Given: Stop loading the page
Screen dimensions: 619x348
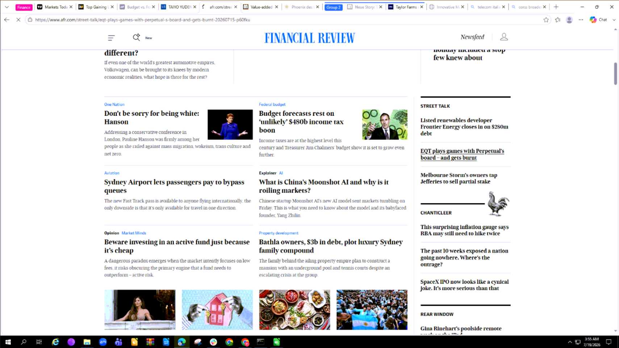Looking at the screenshot, I should point(18,20).
